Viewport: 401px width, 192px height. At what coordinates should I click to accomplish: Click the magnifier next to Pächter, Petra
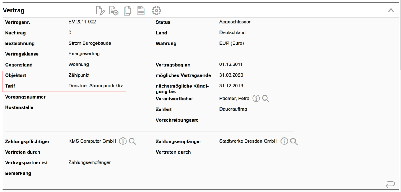(266, 99)
